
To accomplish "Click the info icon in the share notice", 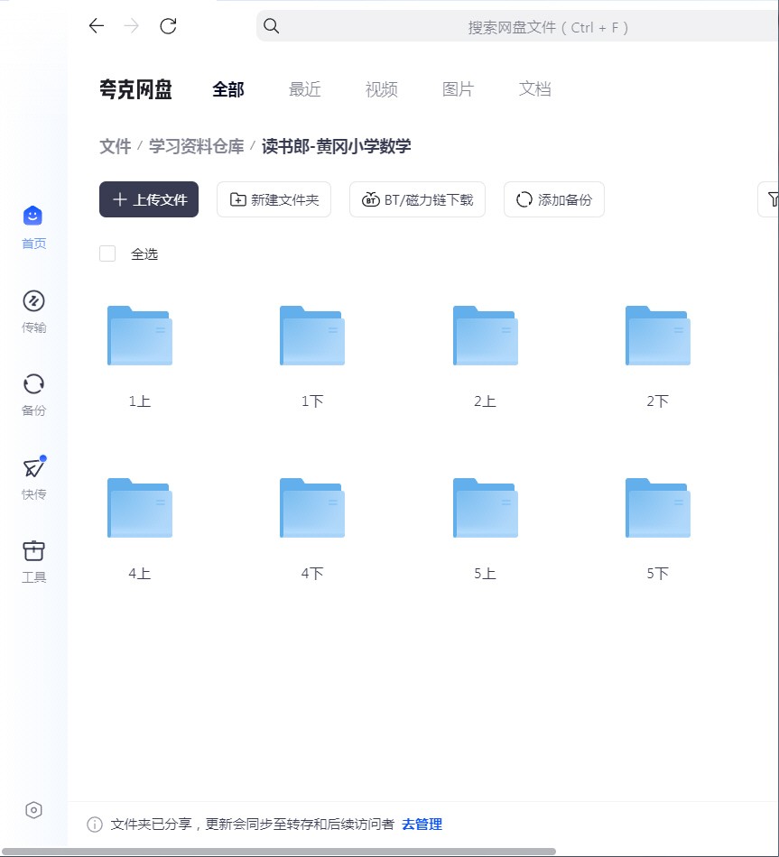I will 95,825.
